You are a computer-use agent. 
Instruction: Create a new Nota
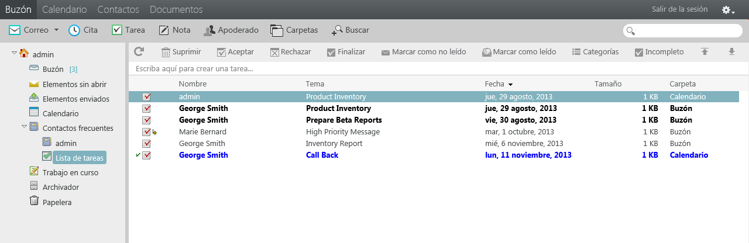[174, 30]
